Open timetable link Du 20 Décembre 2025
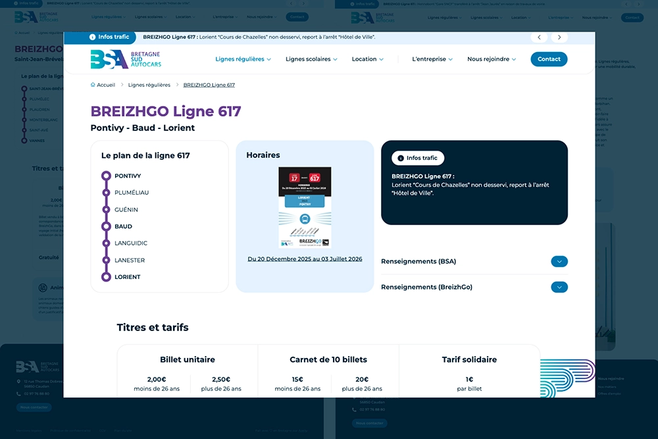 coord(305,259)
